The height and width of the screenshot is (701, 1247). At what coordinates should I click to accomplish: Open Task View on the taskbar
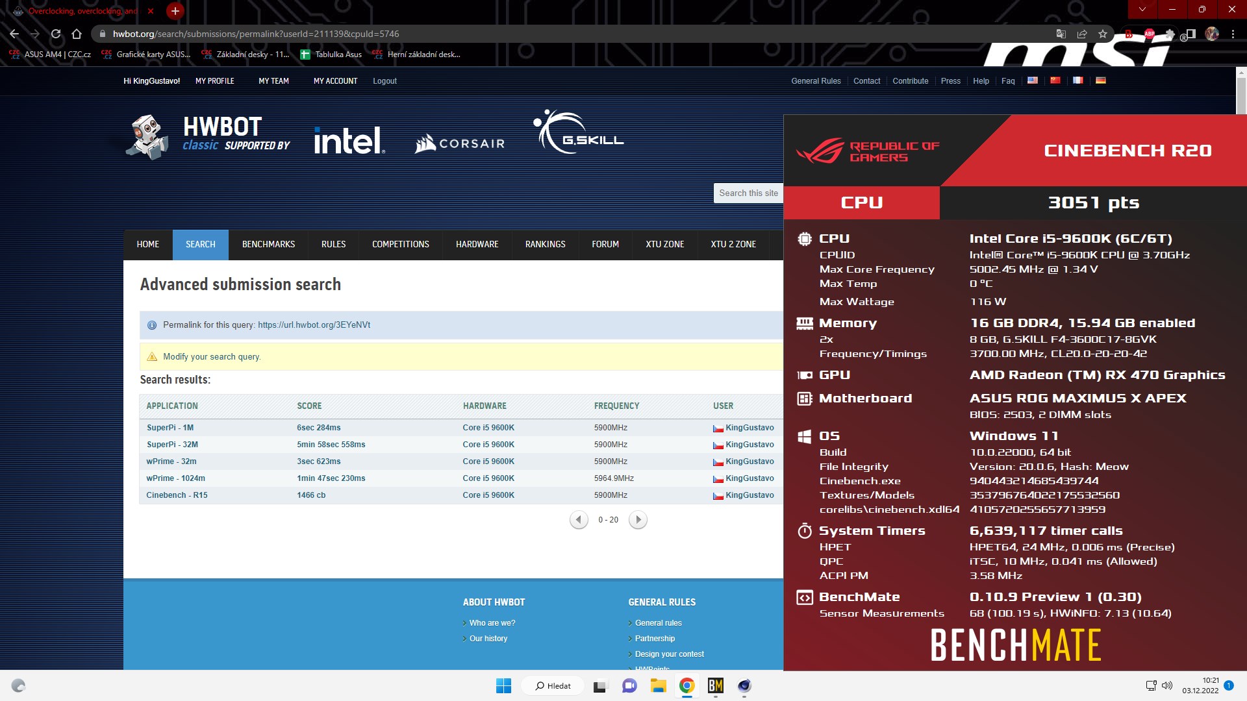(599, 685)
